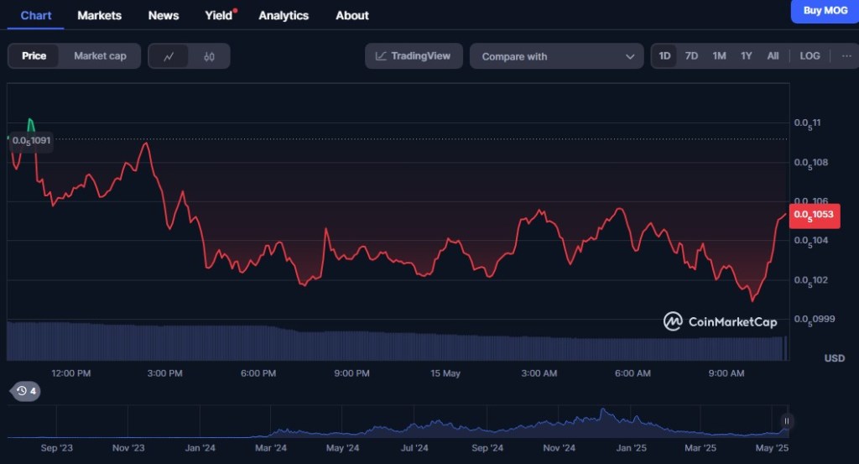This screenshot has width=859, height=464.
Task: Open the Analytics tab
Action: (x=284, y=15)
